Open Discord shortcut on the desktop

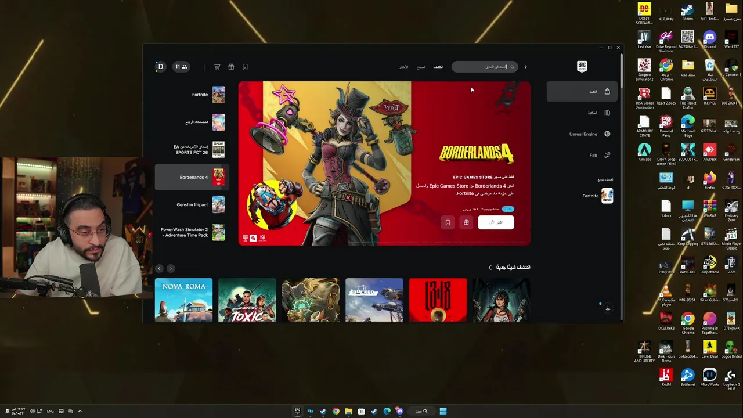[x=709, y=39]
